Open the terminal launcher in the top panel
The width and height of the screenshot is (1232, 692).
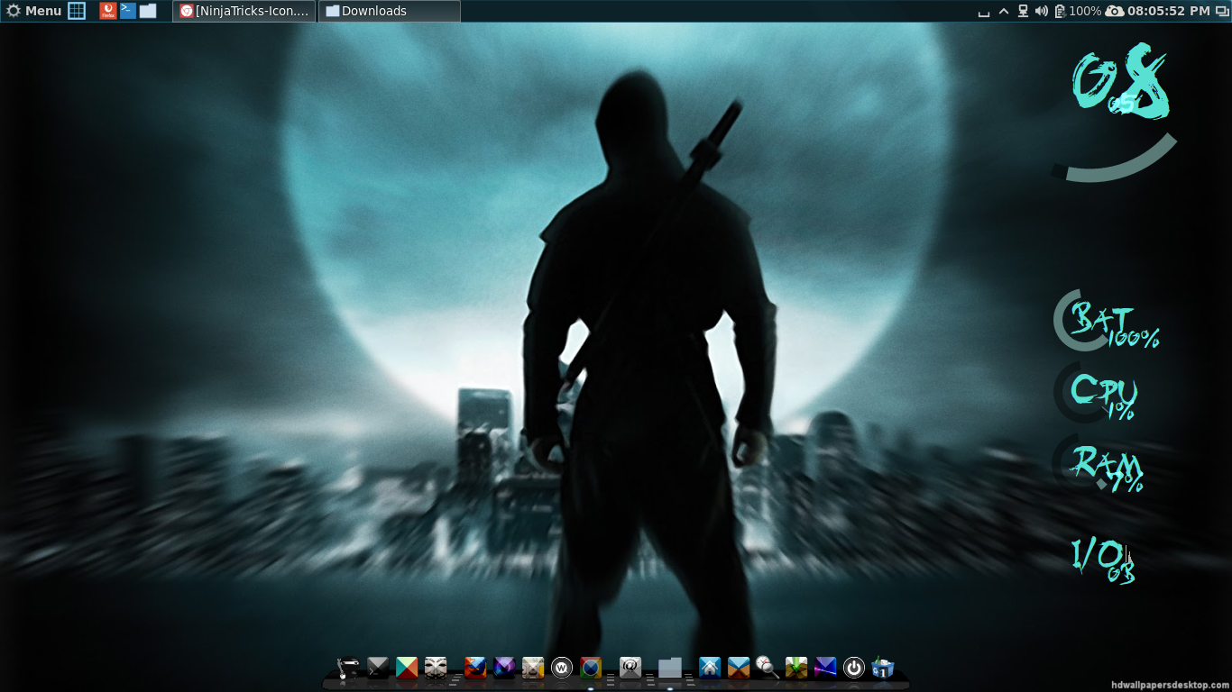coord(128,11)
